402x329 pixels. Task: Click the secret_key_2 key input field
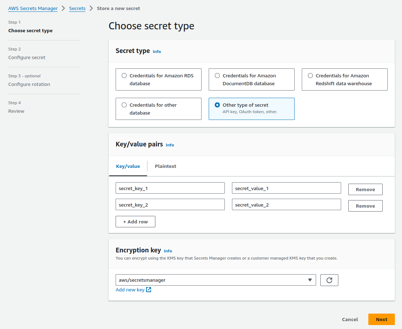(170, 204)
